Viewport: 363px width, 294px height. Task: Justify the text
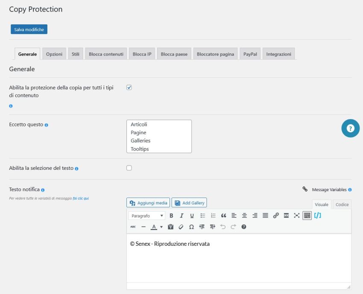pos(265,215)
